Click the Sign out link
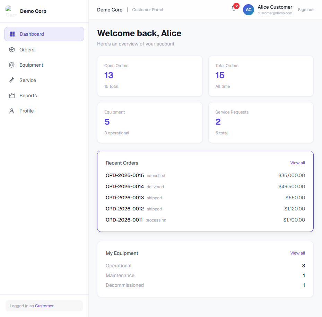The width and height of the screenshot is (322, 317). tap(306, 10)
